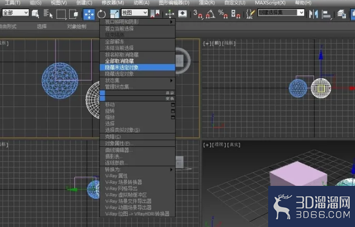Open the 创建(C) menu
This screenshot has width=355, height=227.
pos(84,3)
